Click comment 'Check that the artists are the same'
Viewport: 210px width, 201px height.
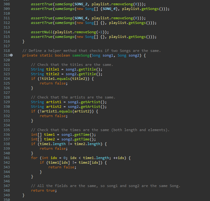tap(73, 98)
